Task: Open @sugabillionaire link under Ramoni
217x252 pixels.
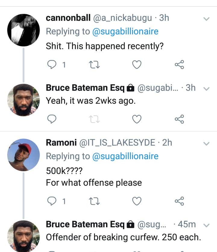Action: pos(125,156)
